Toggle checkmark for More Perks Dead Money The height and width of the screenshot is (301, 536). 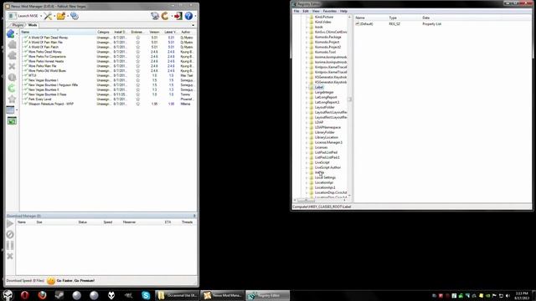tap(25, 52)
